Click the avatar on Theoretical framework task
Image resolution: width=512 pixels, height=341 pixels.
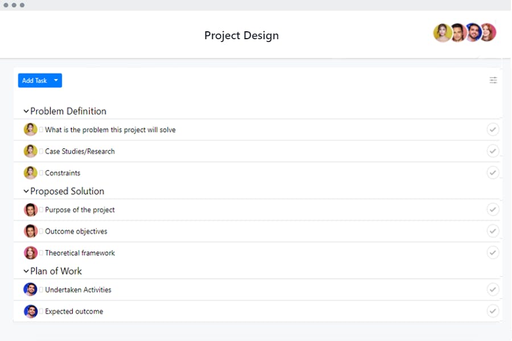pyautogui.click(x=30, y=252)
